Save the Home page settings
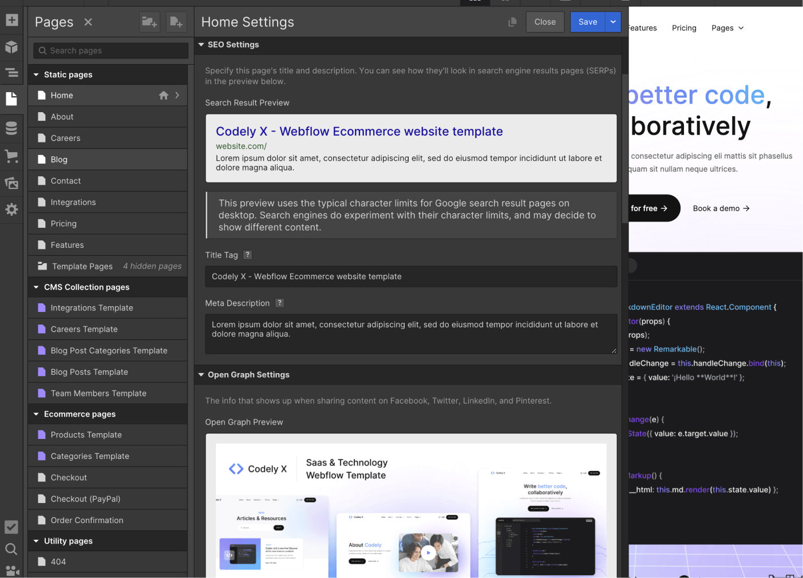The width and height of the screenshot is (803, 578). coord(587,22)
